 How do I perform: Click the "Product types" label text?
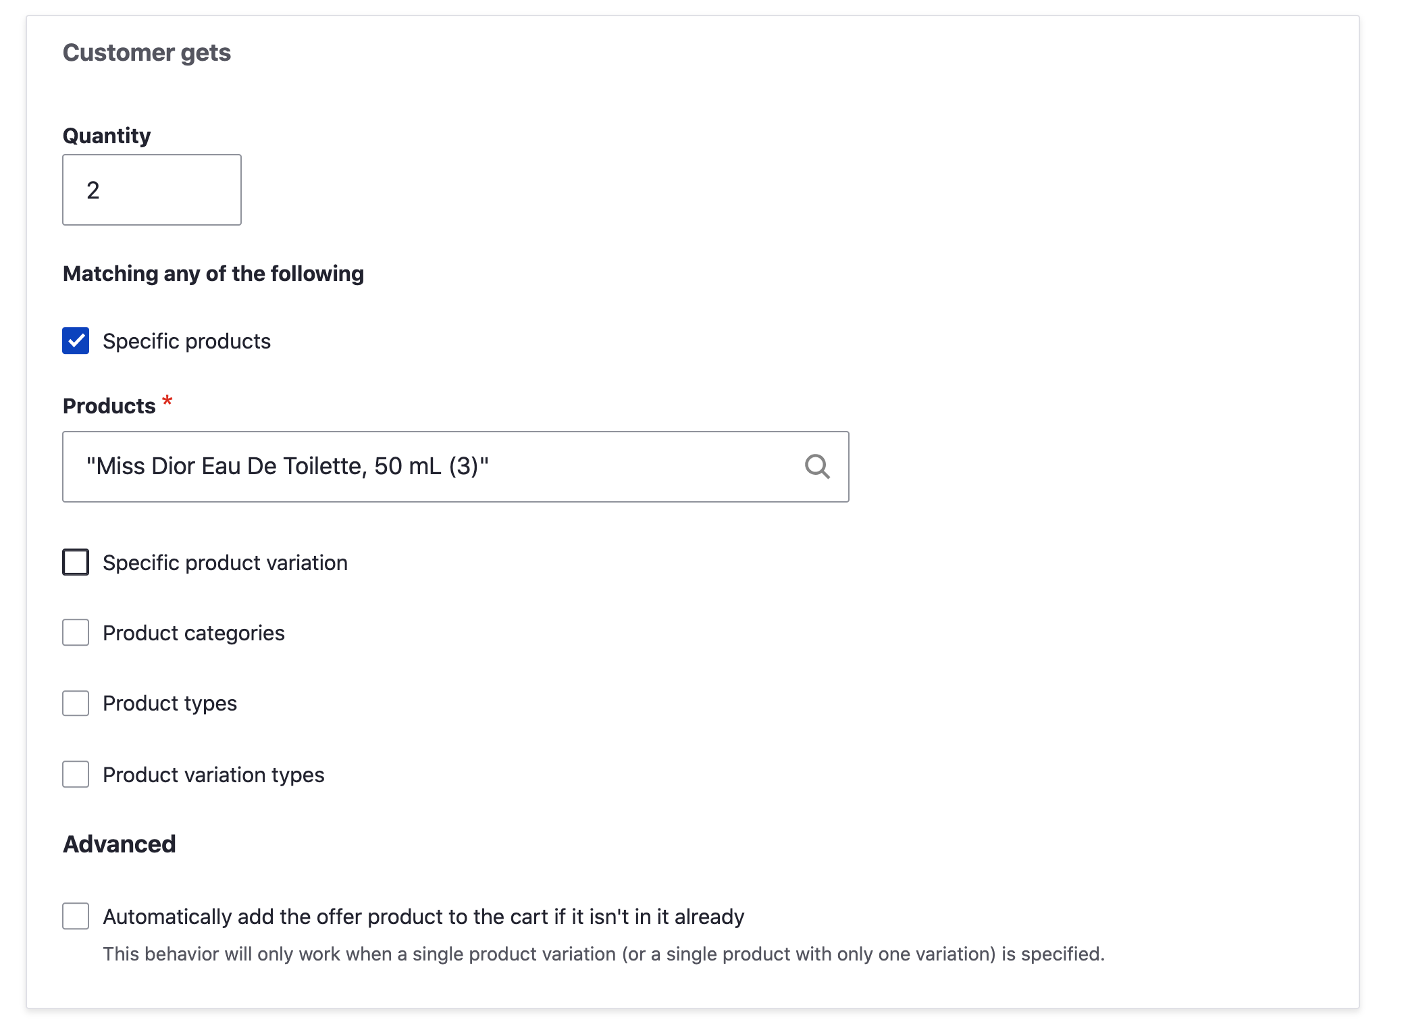click(170, 704)
